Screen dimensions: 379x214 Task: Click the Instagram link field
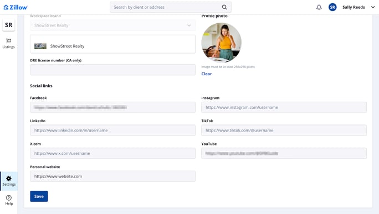point(284,107)
